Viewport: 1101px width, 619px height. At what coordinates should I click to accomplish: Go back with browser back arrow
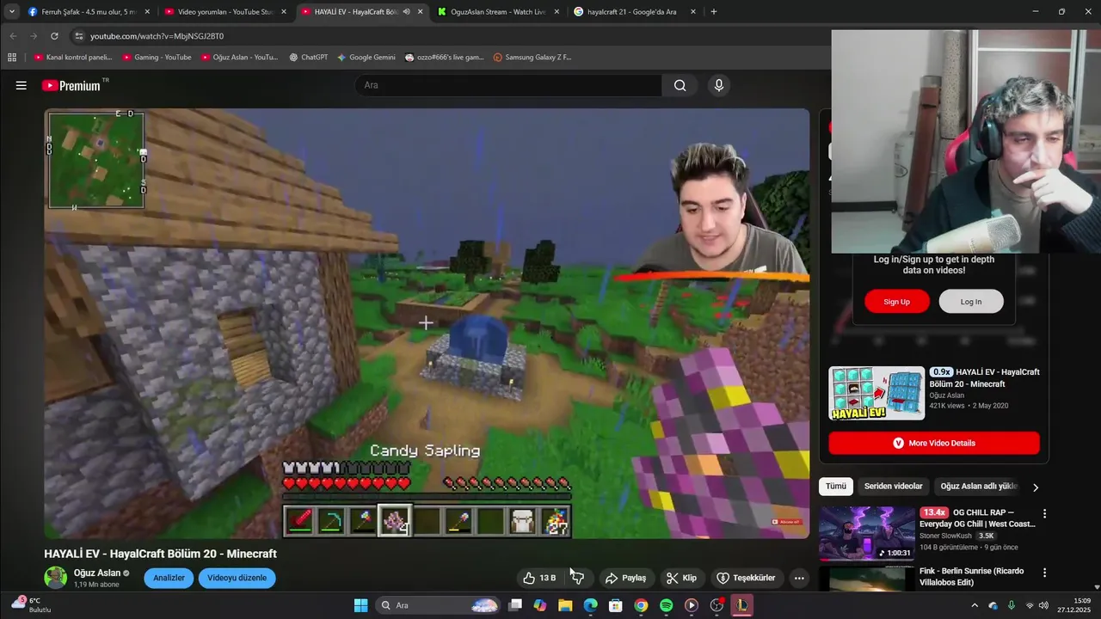[x=13, y=36]
